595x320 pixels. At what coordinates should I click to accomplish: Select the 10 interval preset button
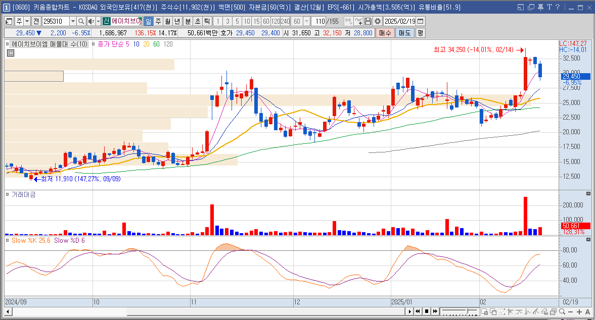click(247, 21)
